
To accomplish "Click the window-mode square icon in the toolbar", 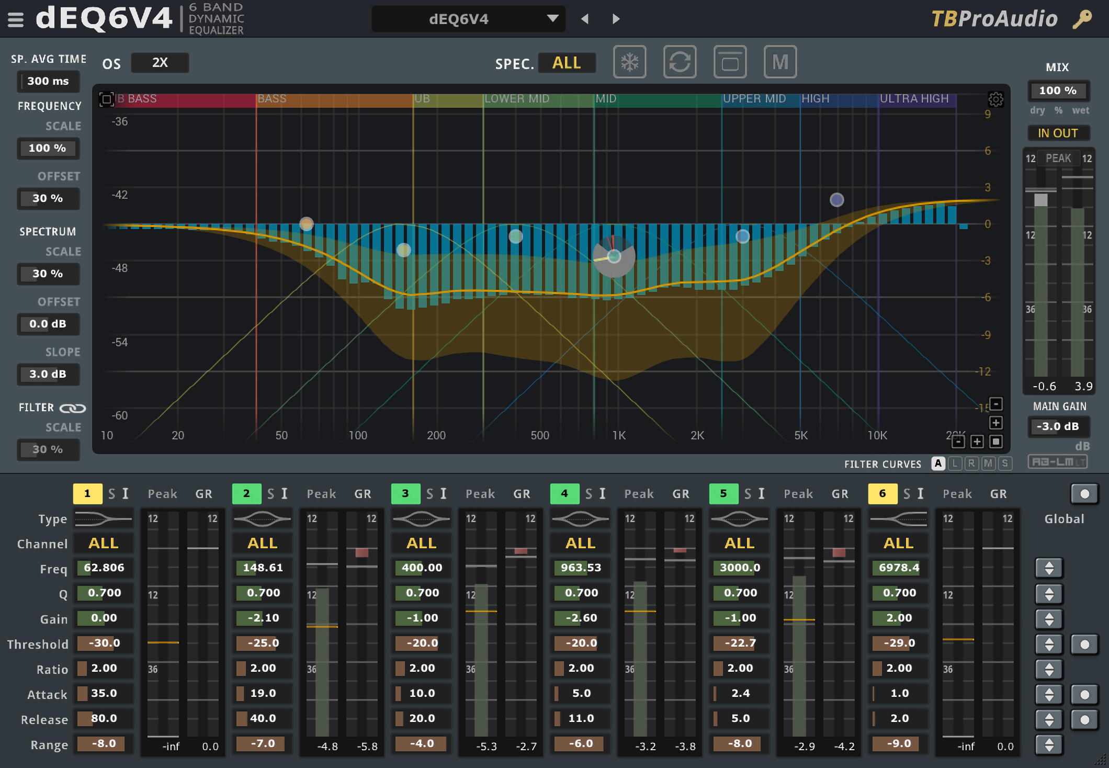I will click(730, 62).
